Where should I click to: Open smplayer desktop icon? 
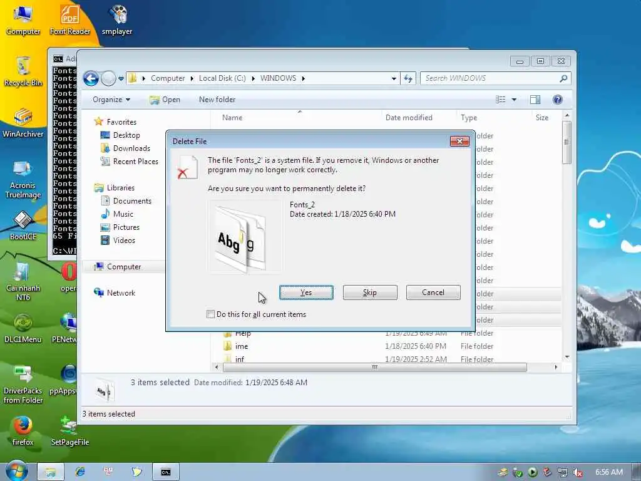pyautogui.click(x=117, y=20)
